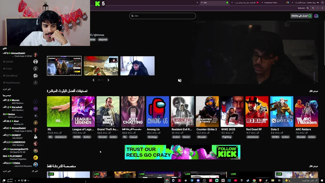Open the Red Dead RP category card
Viewport: 325px width, 183px height.
pos(257,111)
